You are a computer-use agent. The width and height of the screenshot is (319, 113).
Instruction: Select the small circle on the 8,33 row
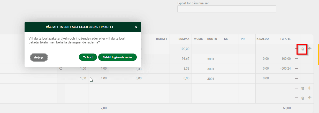61,69
